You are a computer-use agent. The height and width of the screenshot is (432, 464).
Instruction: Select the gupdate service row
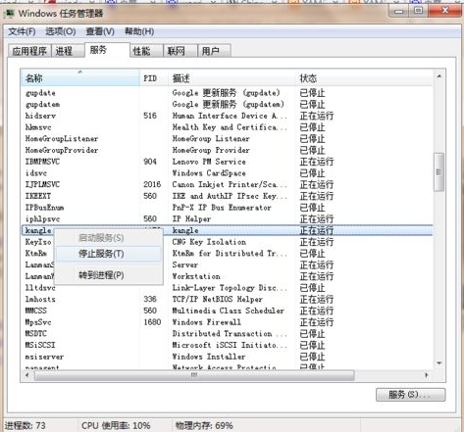[228, 93]
